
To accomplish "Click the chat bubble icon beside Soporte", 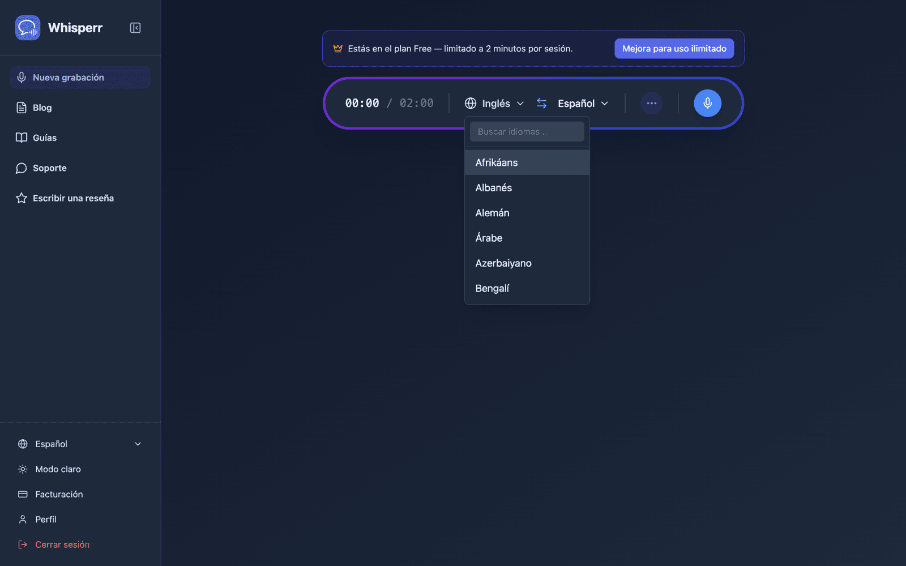I will 22,168.
